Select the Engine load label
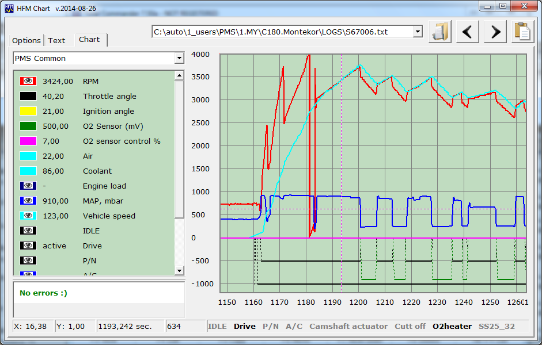The image size is (542, 345). tap(104, 186)
